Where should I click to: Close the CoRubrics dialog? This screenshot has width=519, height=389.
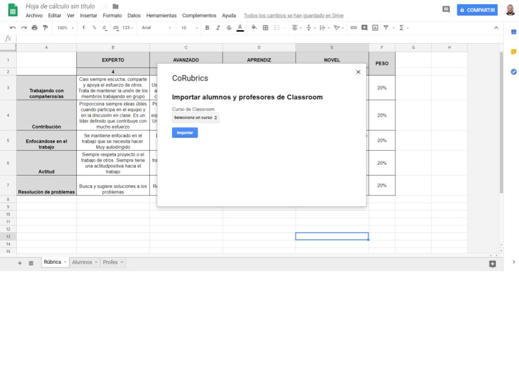[358, 72]
